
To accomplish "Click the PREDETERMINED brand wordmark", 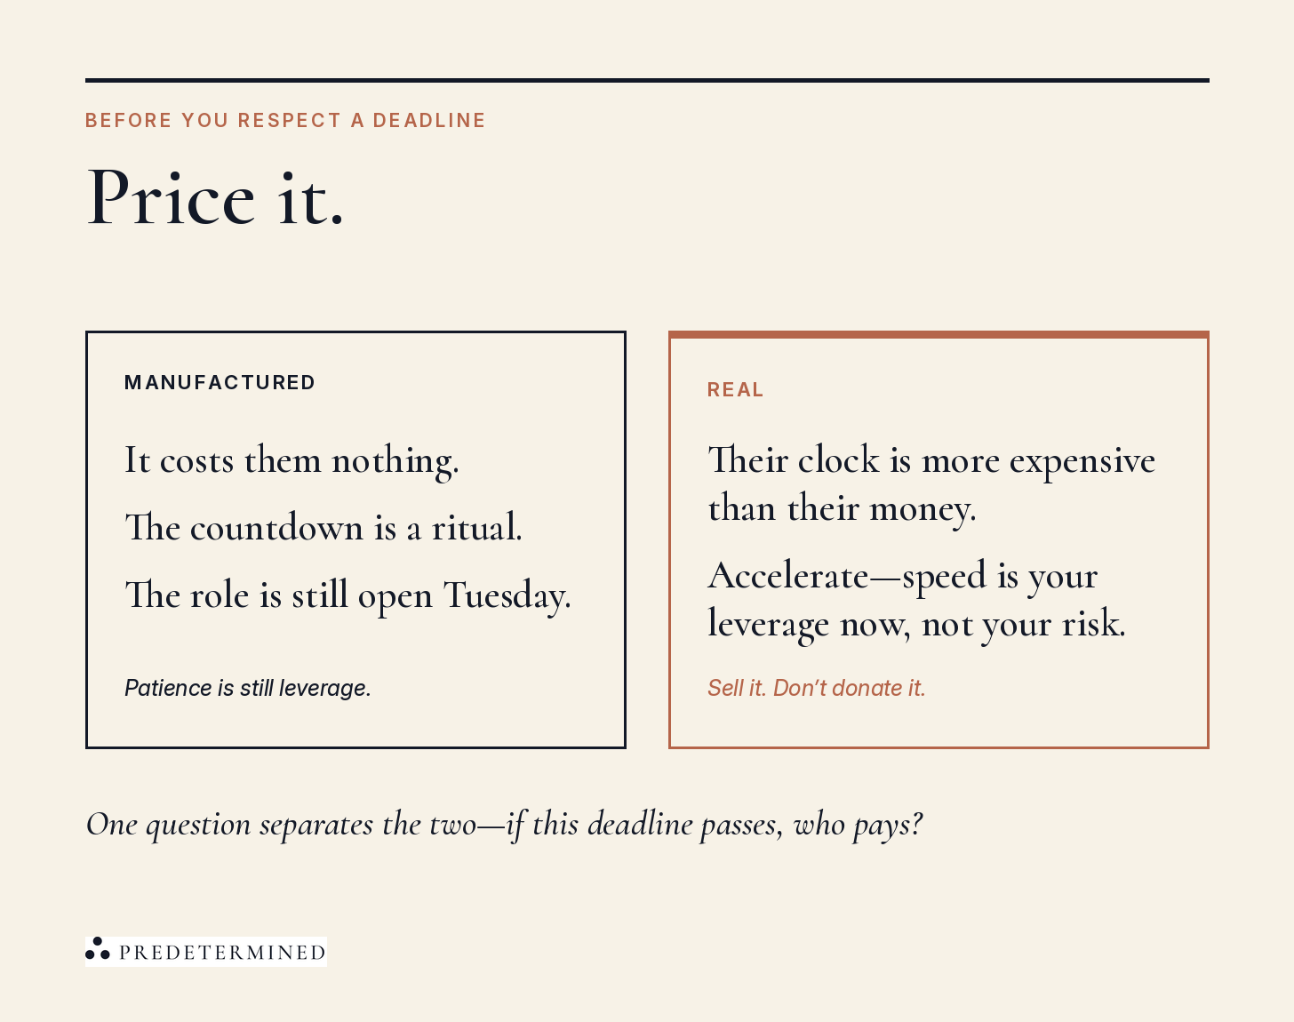I will pyautogui.click(x=222, y=953).
